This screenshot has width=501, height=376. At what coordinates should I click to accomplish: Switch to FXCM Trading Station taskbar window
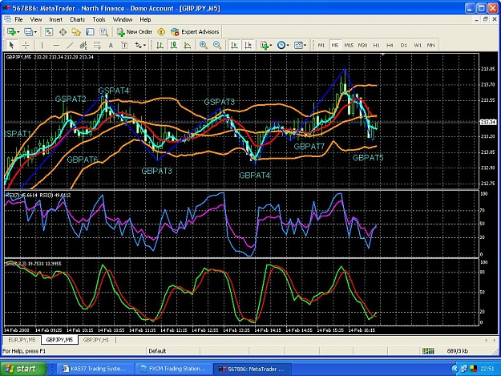173,369
